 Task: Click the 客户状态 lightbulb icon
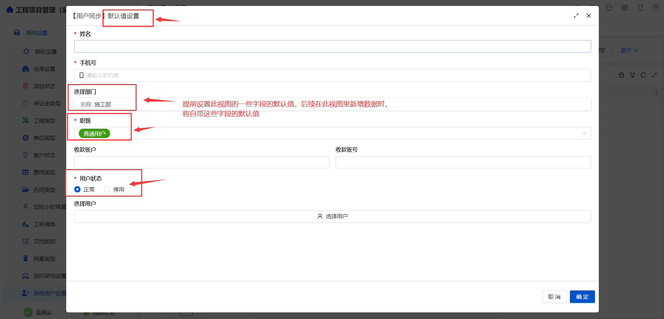click(x=25, y=155)
